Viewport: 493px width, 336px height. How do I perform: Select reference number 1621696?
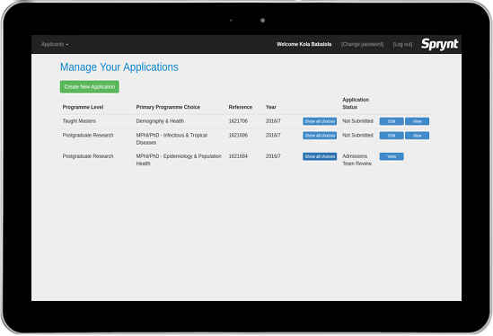tap(238, 136)
